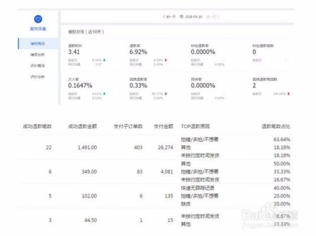Click the 4,081 payment amount cell
Viewport: 316px width, 236px height.
(167, 171)
